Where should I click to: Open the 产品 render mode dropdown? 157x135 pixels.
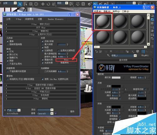coord(19,110)
